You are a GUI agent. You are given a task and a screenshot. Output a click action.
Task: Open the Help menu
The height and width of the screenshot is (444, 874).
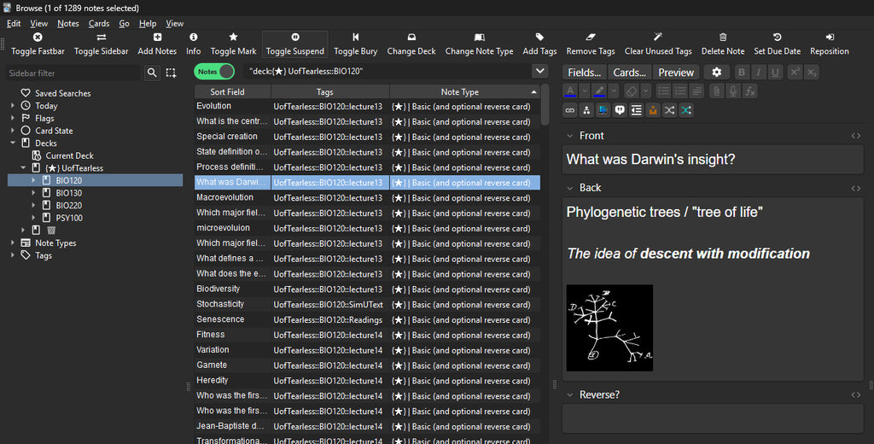[x=148, y=23]
